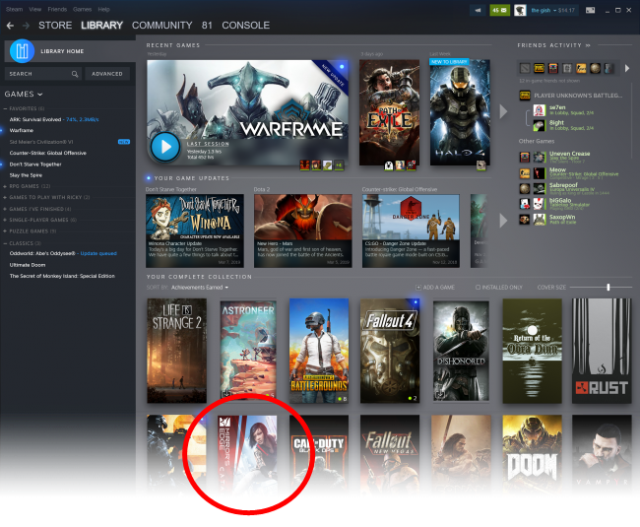
Task: Click the Add a Game plus icon
Action: pos(417,288)
